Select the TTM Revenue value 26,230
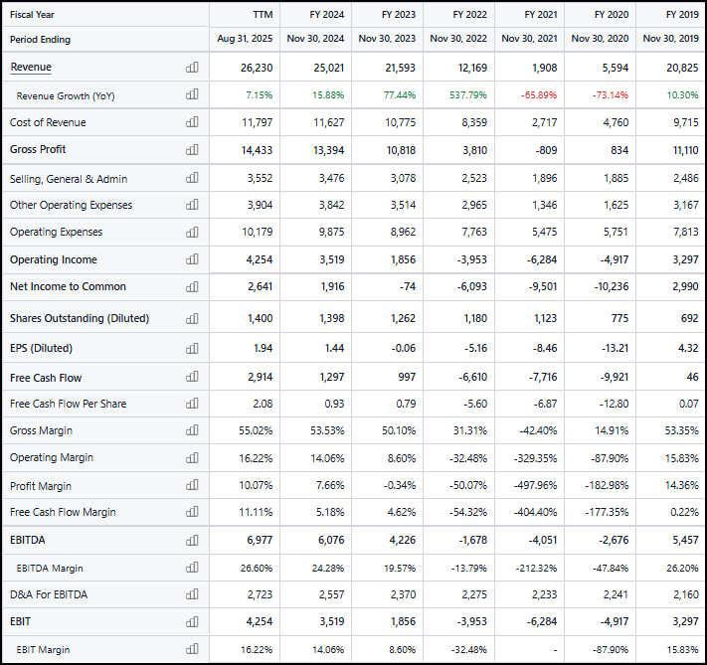 [257, 68]
